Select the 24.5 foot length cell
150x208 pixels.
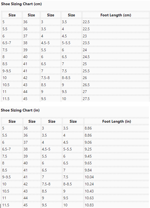click(116, 57)
